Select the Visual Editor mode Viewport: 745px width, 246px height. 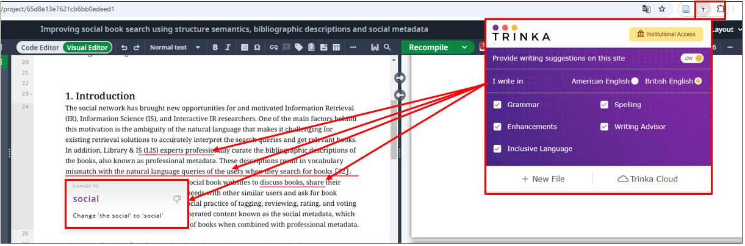(88, 47)
